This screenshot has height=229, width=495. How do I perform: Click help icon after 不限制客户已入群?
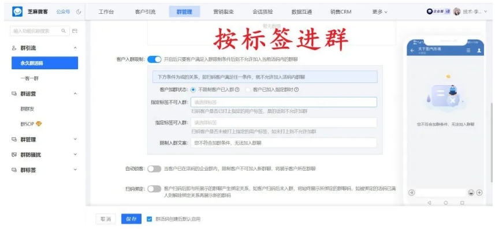(x=237, y=89)
